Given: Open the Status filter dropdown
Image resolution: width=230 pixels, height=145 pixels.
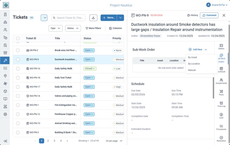Looking at the screenshot, I should 73,28.
